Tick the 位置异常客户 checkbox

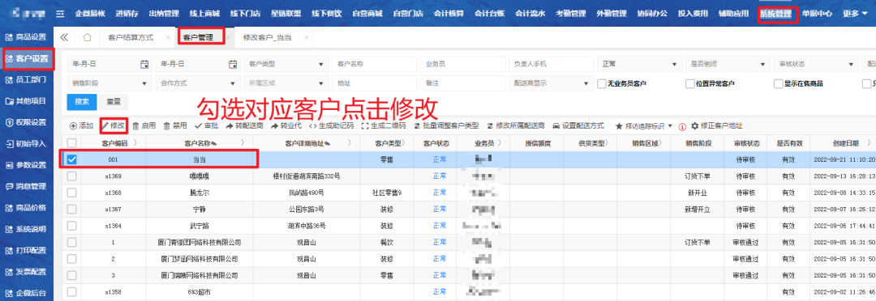pos(689,83)
